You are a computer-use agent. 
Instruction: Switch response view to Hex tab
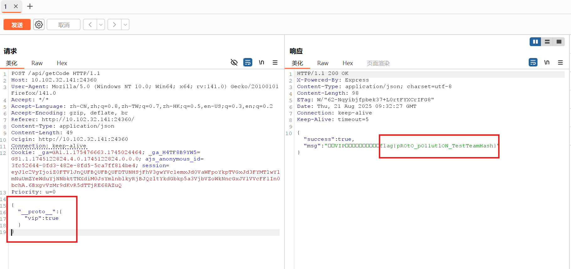348,63
